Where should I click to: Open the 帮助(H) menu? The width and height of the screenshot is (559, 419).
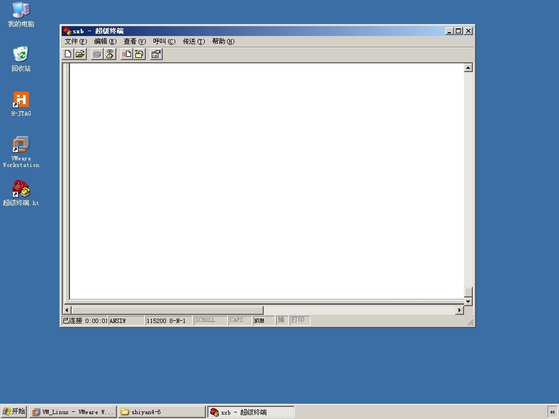(x=223, y=41)
